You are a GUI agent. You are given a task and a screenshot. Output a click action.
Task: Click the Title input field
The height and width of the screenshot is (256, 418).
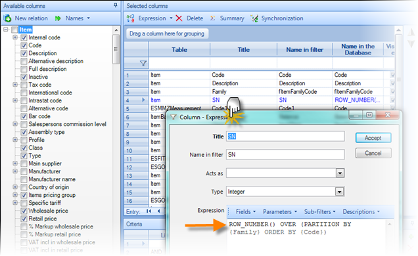point(285,137)
